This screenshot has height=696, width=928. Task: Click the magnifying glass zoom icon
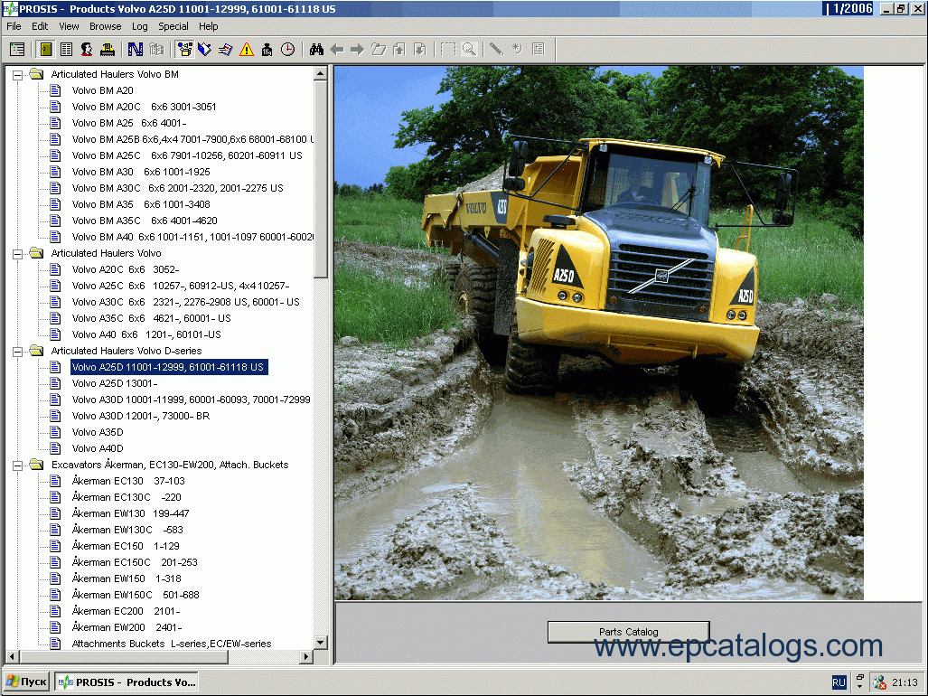pos(469,49)
